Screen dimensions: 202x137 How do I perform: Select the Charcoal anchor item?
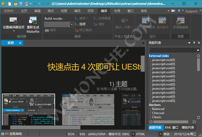pos(158,113)
